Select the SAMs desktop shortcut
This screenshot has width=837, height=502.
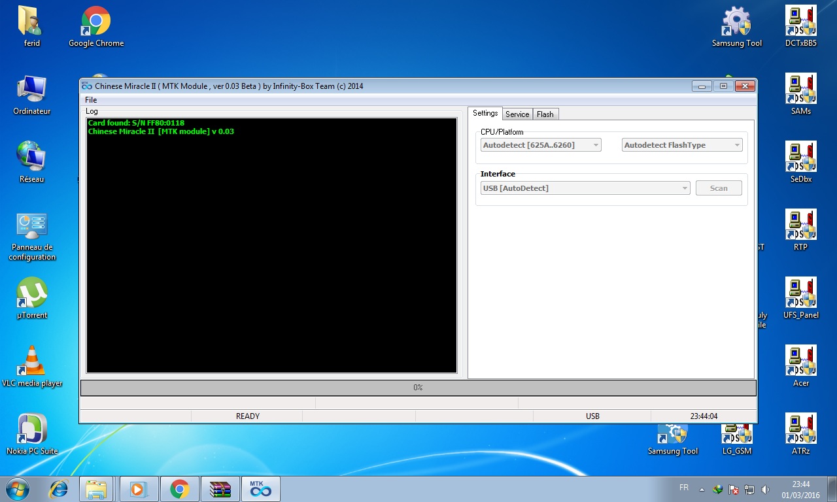[801, 95]
